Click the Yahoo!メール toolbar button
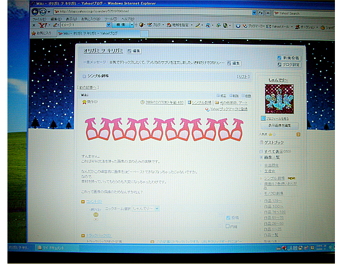The height and width of the screenshot is (264, 343). click(x=278, y=27)
